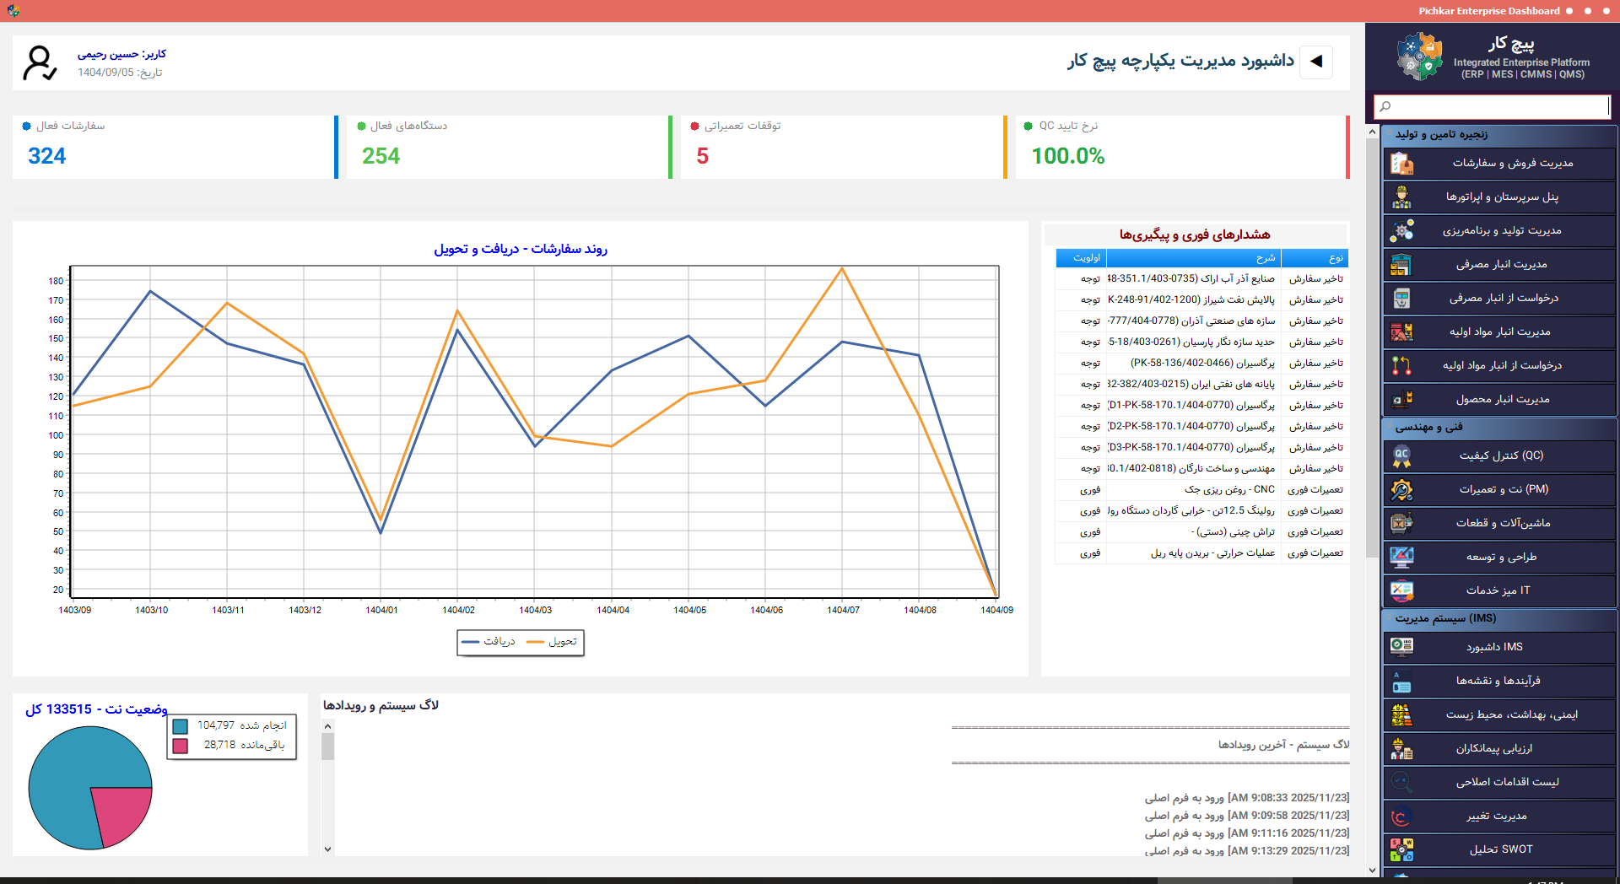Select the QC approval rate (نرخ تایید QC) 100.0% card
1620x884 pixels.
pos(1183,147)
